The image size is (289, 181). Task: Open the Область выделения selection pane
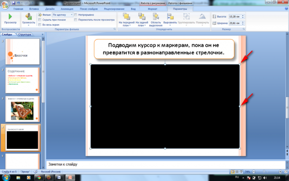156,20
